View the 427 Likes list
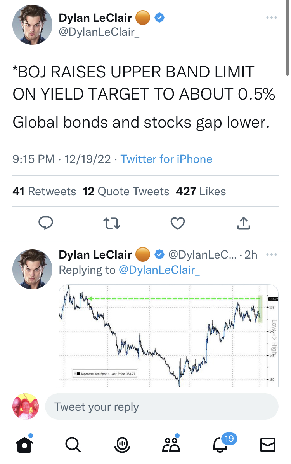The height and width of the screenshot is (464, 291). point(201,191)
